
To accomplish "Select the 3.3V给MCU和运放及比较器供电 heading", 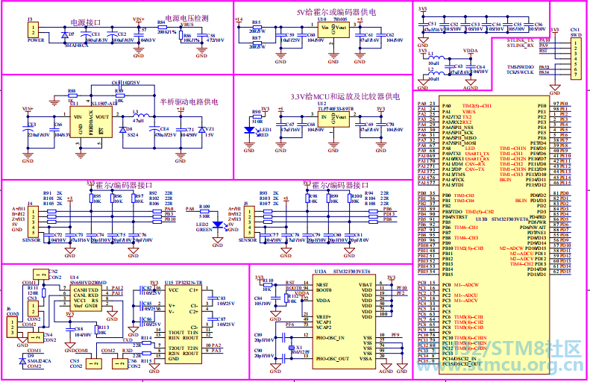I will (345, 96).
